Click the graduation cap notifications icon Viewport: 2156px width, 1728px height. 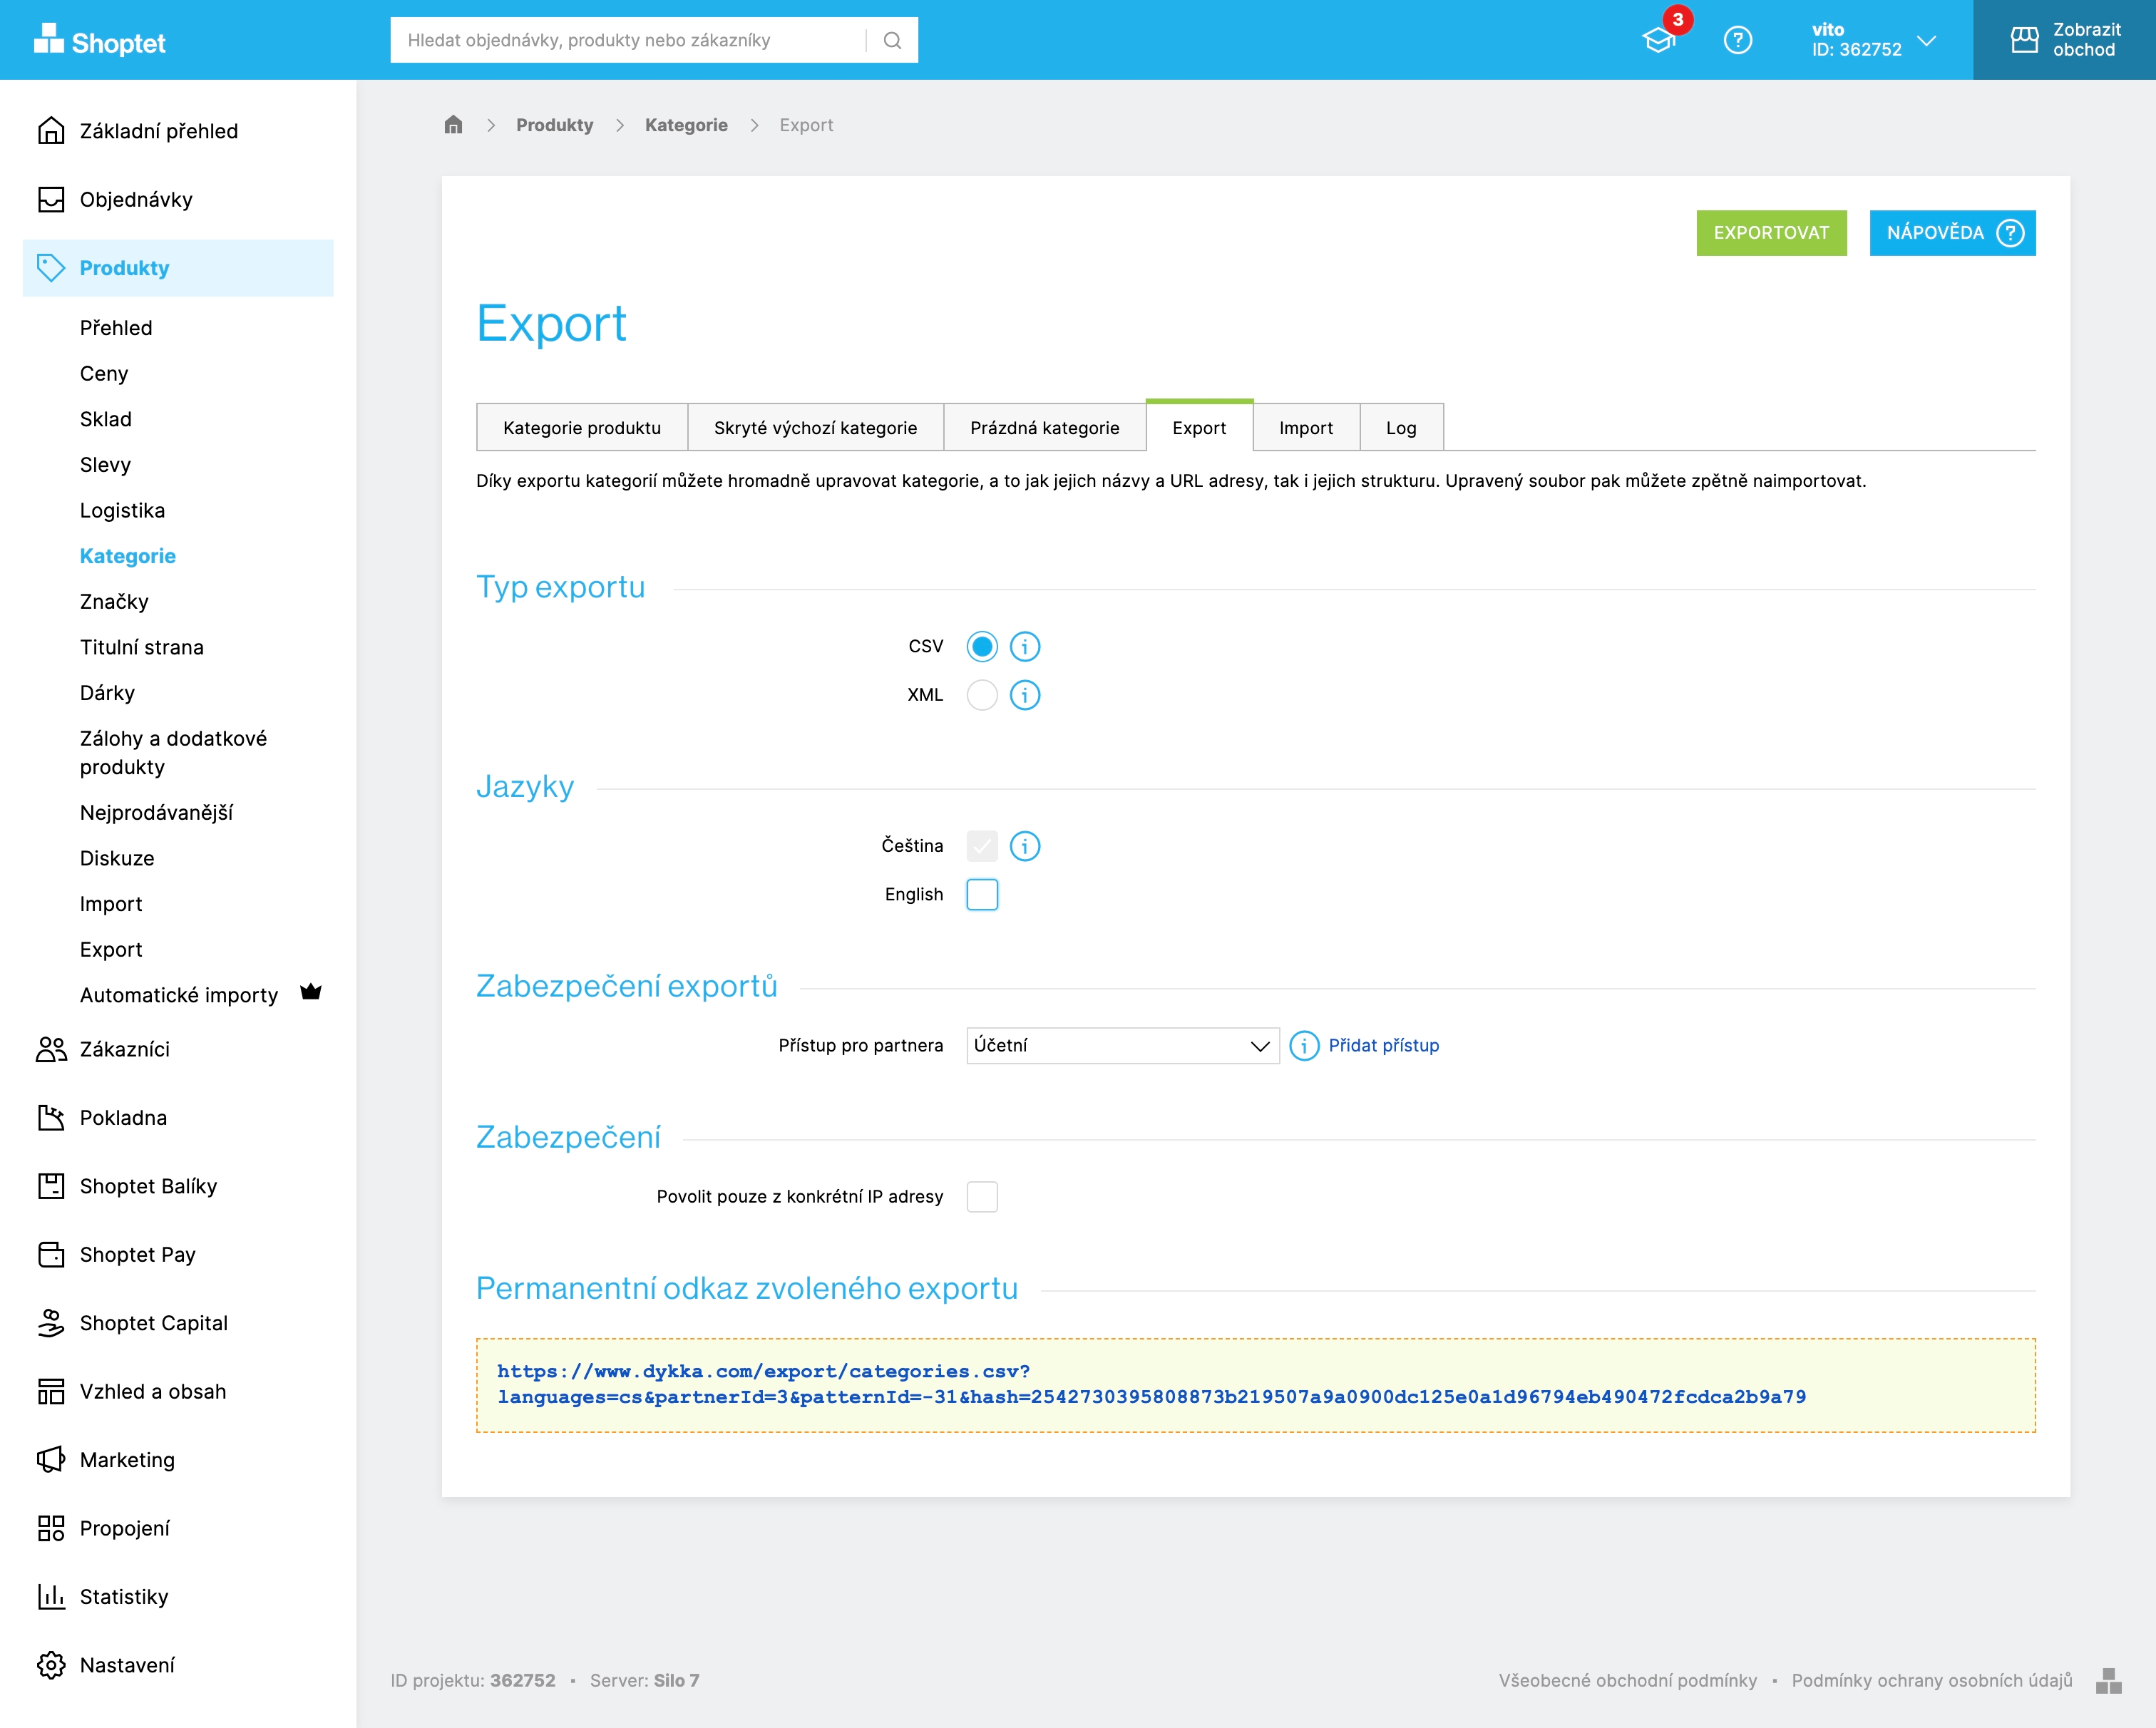coord(1659,40)
